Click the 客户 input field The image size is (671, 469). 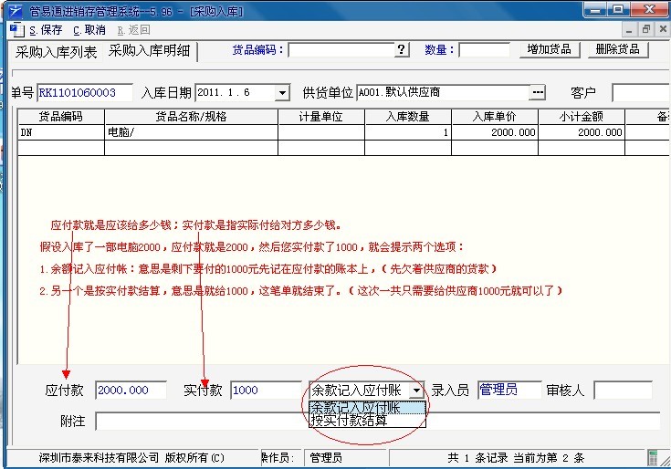coord(642,92)
